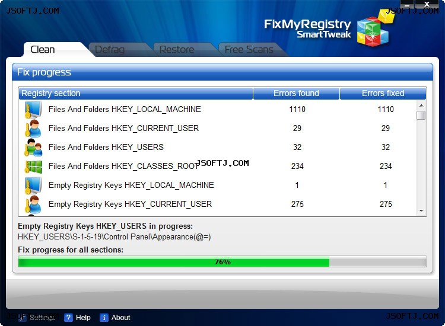The image size is (445, 326).
Task: Click the 76% fix progress bar
Action: point(223,261)
